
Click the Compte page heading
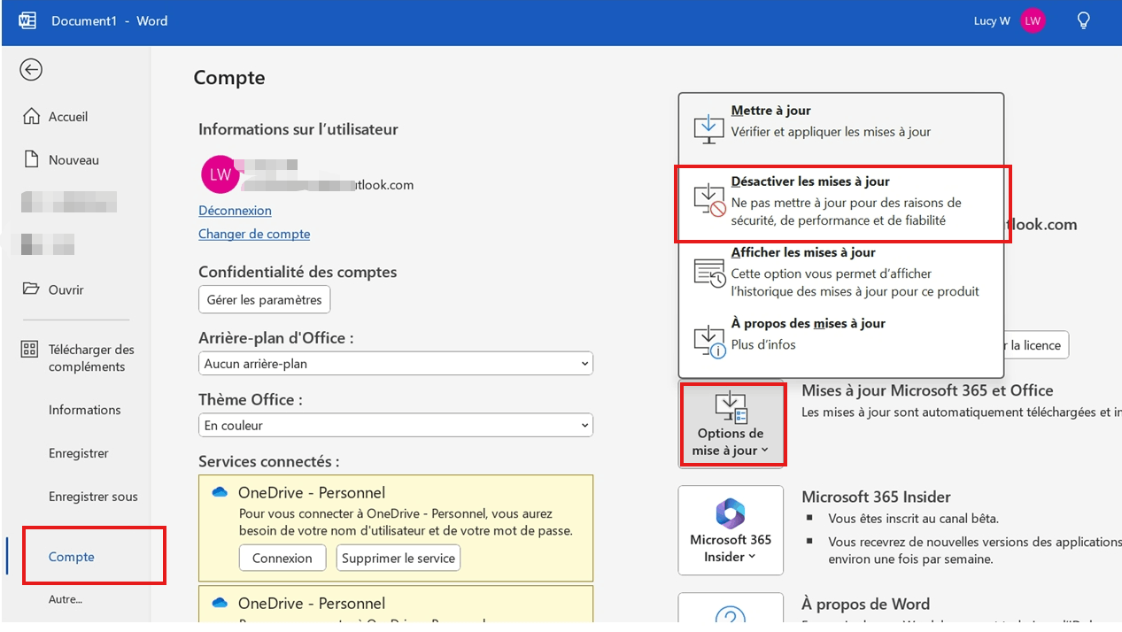coord(229,78)
